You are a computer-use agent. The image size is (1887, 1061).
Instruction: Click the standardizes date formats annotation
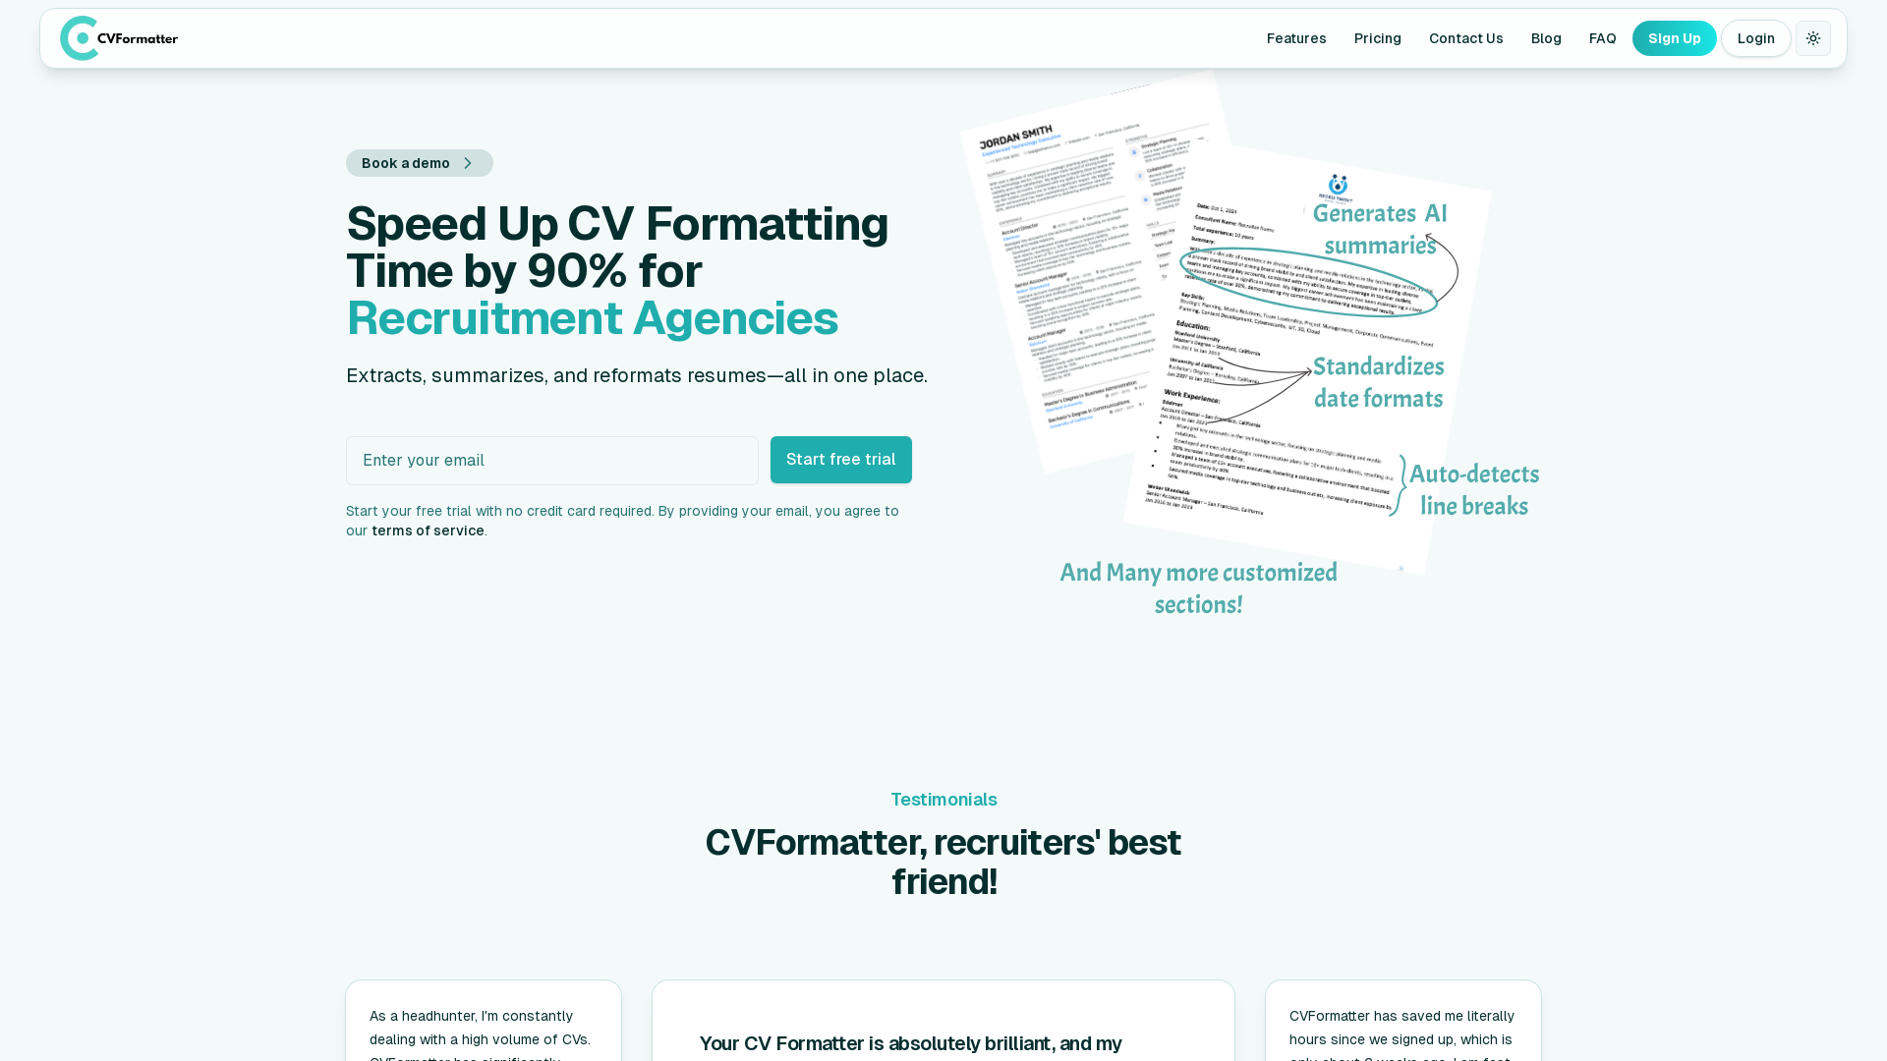tap(1378, 383)
